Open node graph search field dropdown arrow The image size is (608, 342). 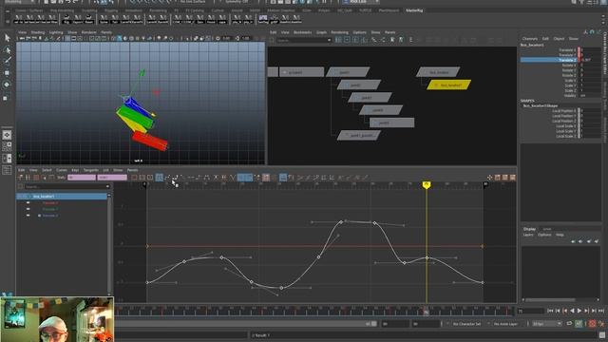point(330,40)
